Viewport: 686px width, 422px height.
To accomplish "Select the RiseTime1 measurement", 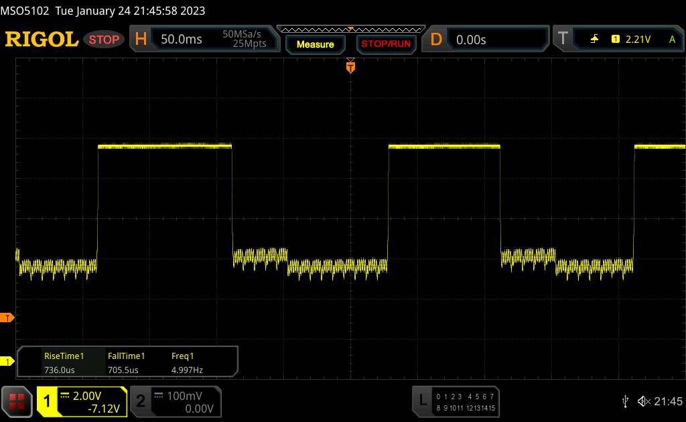I will (x=64, y=356).
